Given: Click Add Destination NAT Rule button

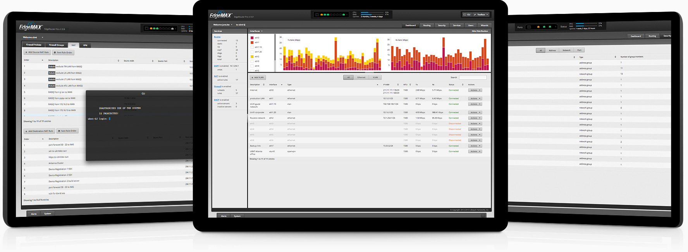Looking at the screenshot, I should coord(39,131).
